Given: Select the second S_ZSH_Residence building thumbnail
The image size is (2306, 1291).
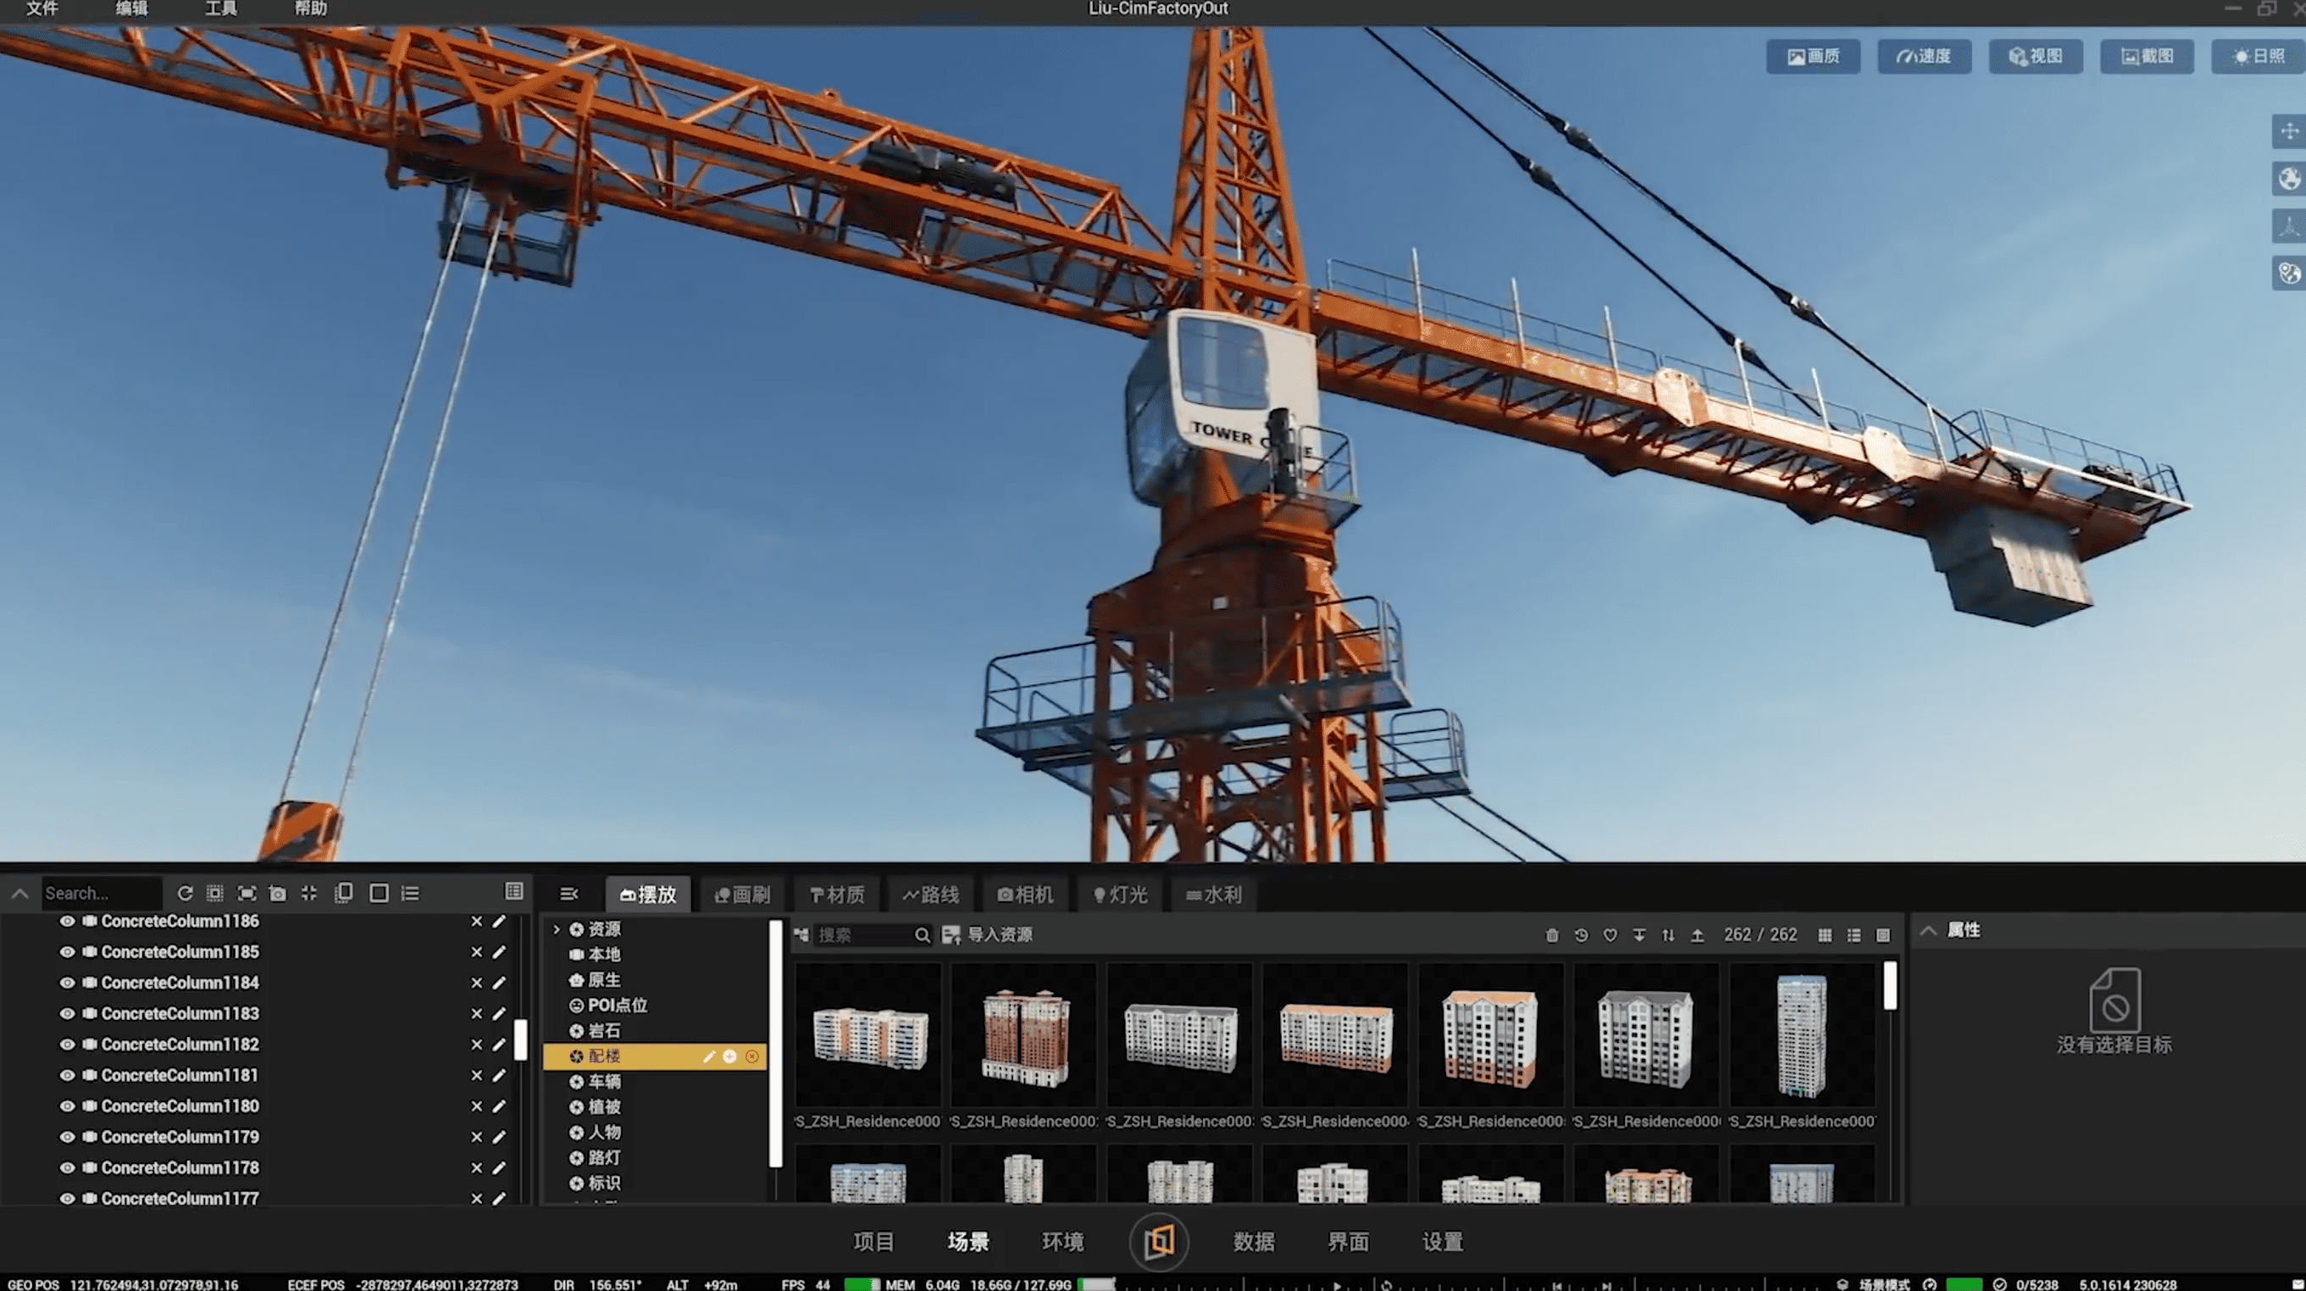Looking at the screenshot, I should pos(1023,1037).
